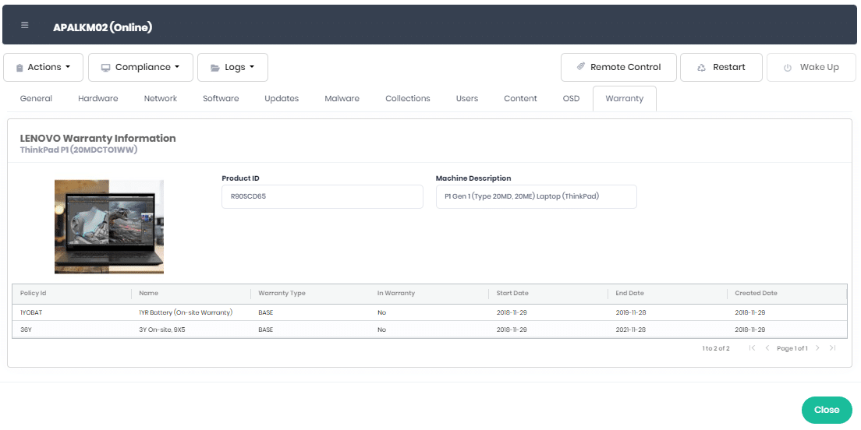The height and width of the screenshot is (430, 861).
Task: Select the Malware tab
Action: (342, 99)
